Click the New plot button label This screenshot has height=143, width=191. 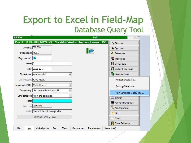pos(119,43)
